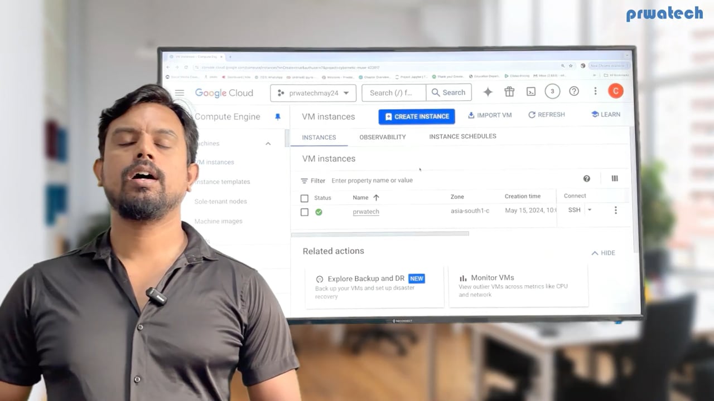Click the Status column header
714x401 pixels.
322,198
